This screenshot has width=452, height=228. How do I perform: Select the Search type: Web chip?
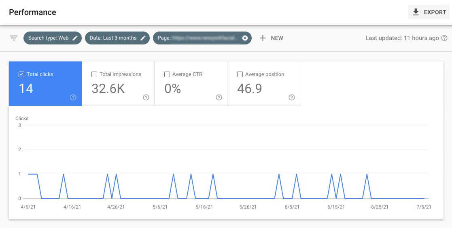coord(53,38)
